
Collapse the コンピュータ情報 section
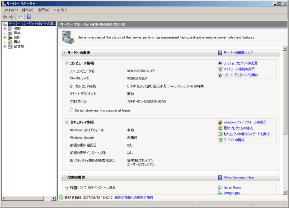(x=67, y=63)
